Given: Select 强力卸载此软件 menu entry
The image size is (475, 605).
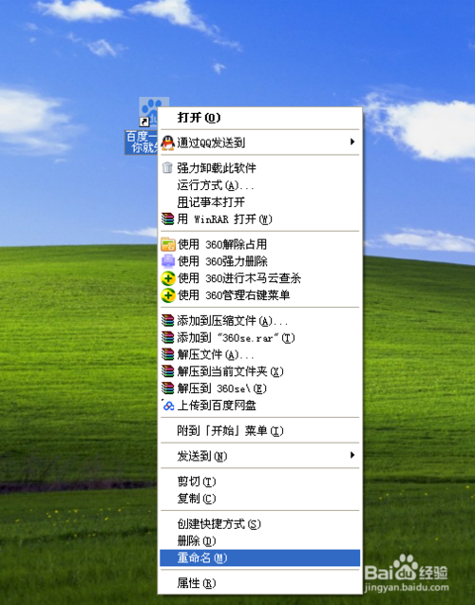Looking at the screenshot, I should (260, 168).
